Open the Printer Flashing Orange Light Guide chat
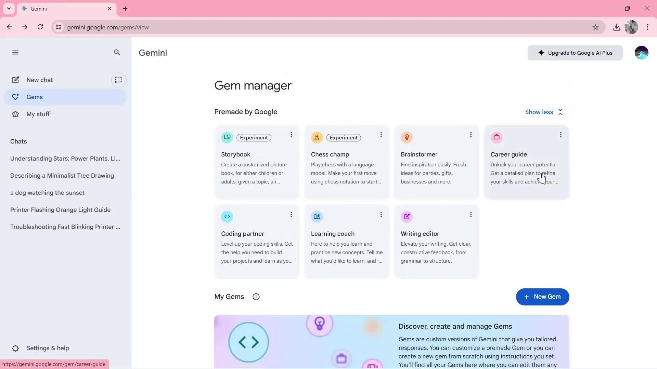This screenshot has height=369, width=657. click(60, 210)
